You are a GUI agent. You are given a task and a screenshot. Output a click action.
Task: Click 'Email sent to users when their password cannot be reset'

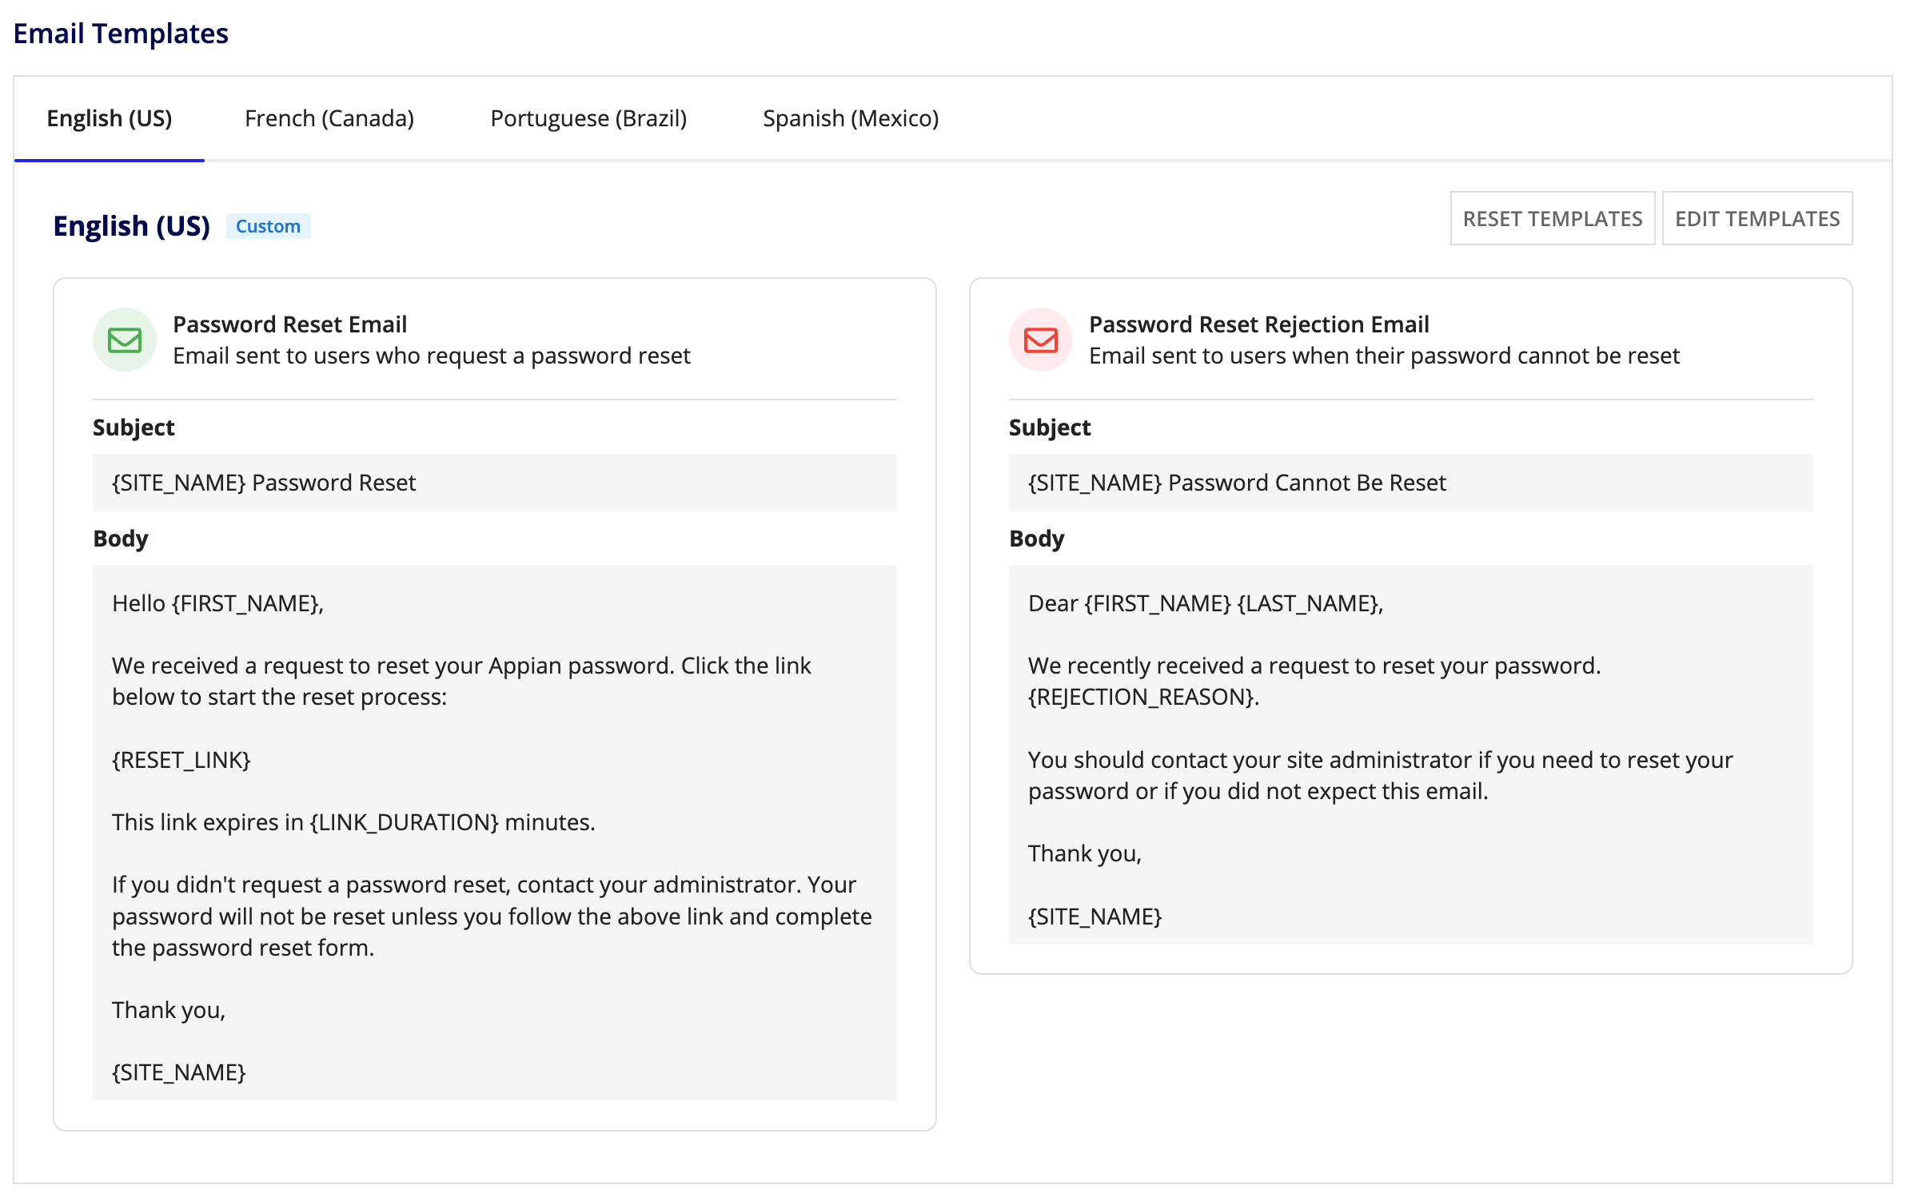[x=1385, y=356]
